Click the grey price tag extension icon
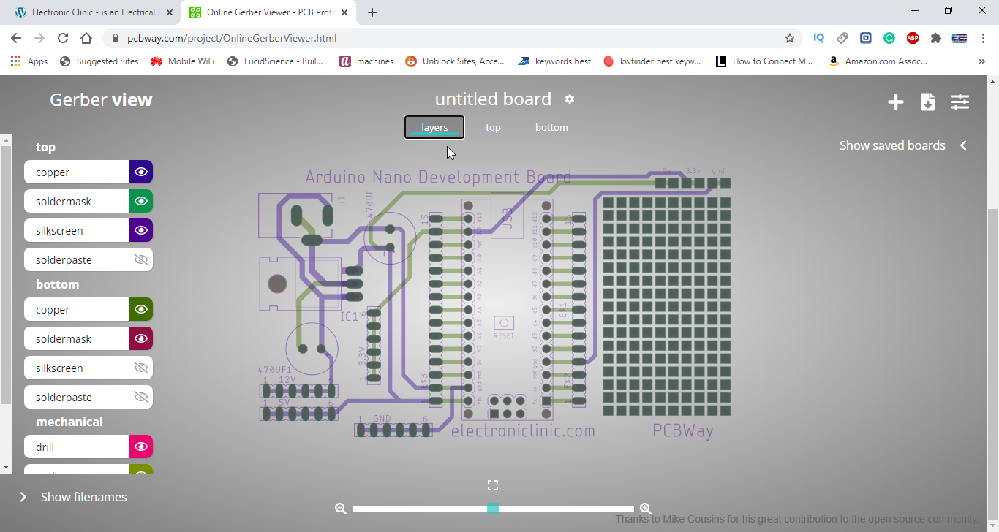999x532 pixels. click(x=842, y=38)
